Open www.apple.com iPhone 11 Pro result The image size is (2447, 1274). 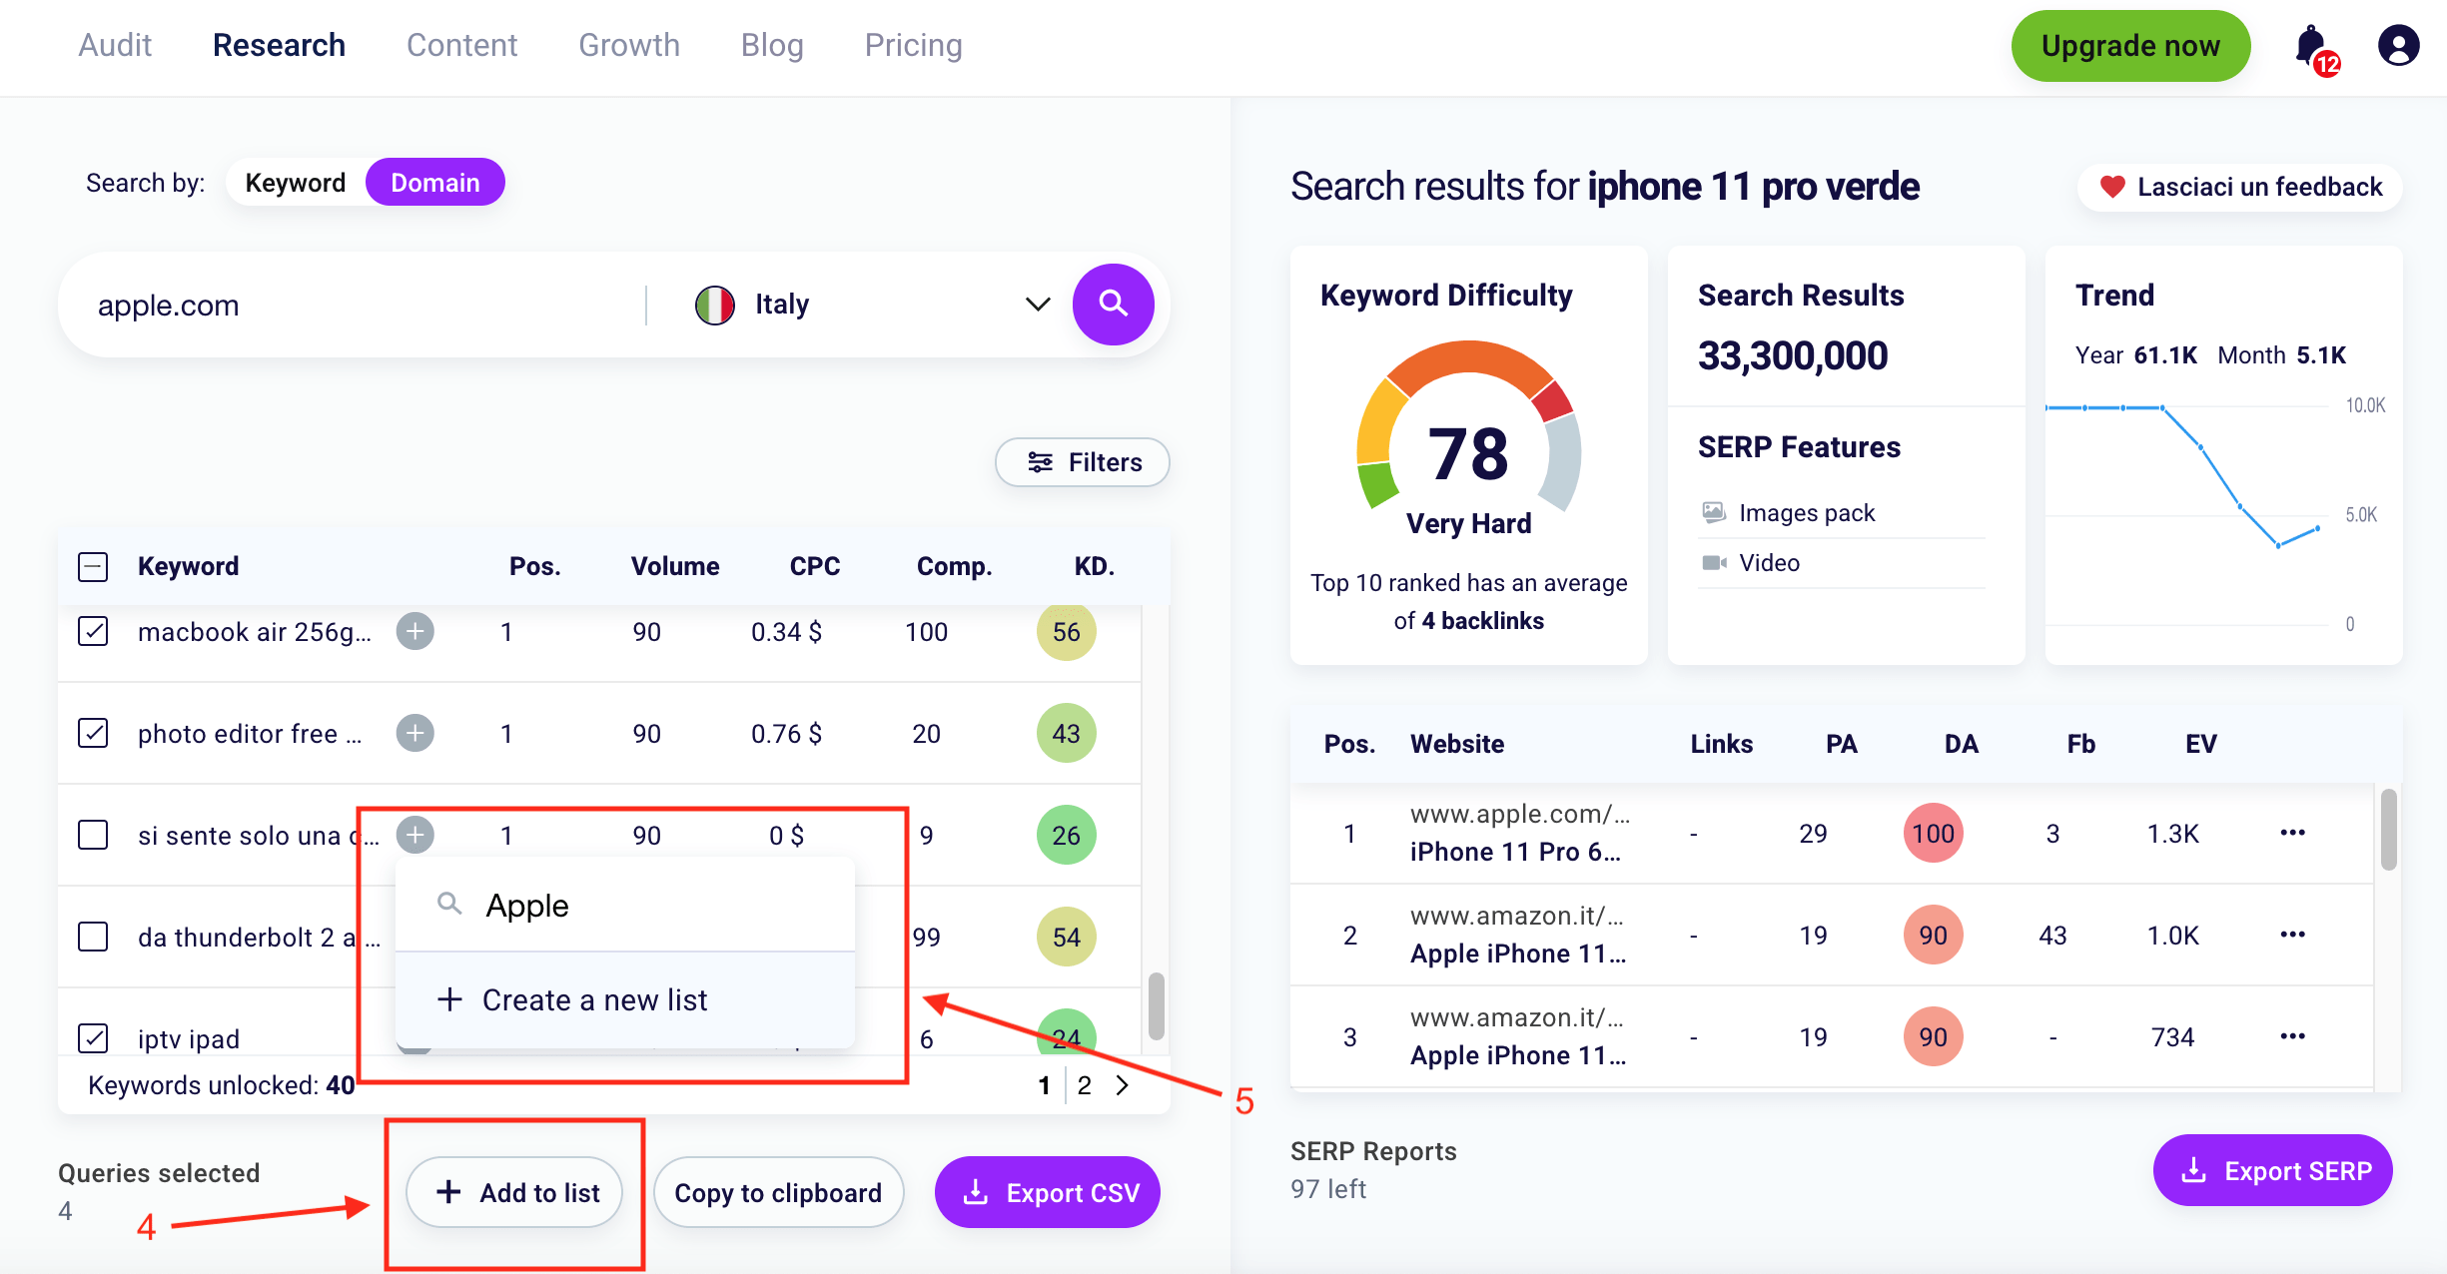click(x=1518, y=833)
